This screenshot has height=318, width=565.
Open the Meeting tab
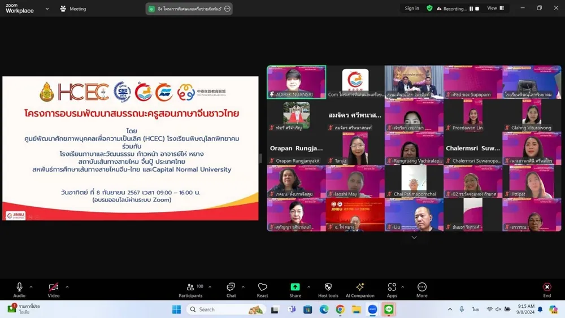coord(73,8)
